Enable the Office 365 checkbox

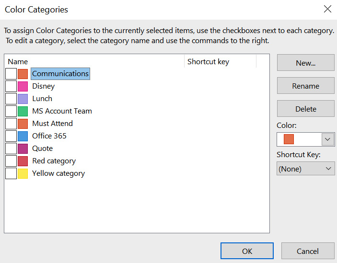(x=11, y=136)
